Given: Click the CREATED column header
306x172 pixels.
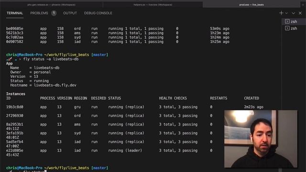Looking at the screenshot, I should [251, 98].
